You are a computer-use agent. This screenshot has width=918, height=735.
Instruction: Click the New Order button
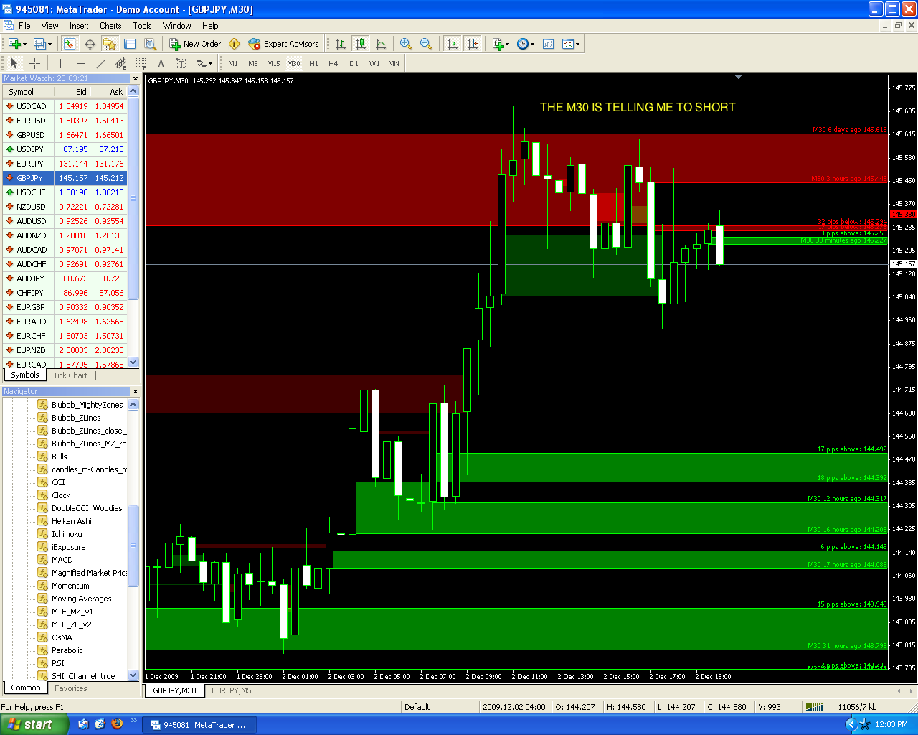pyautogui.click(x=195, y=44)
